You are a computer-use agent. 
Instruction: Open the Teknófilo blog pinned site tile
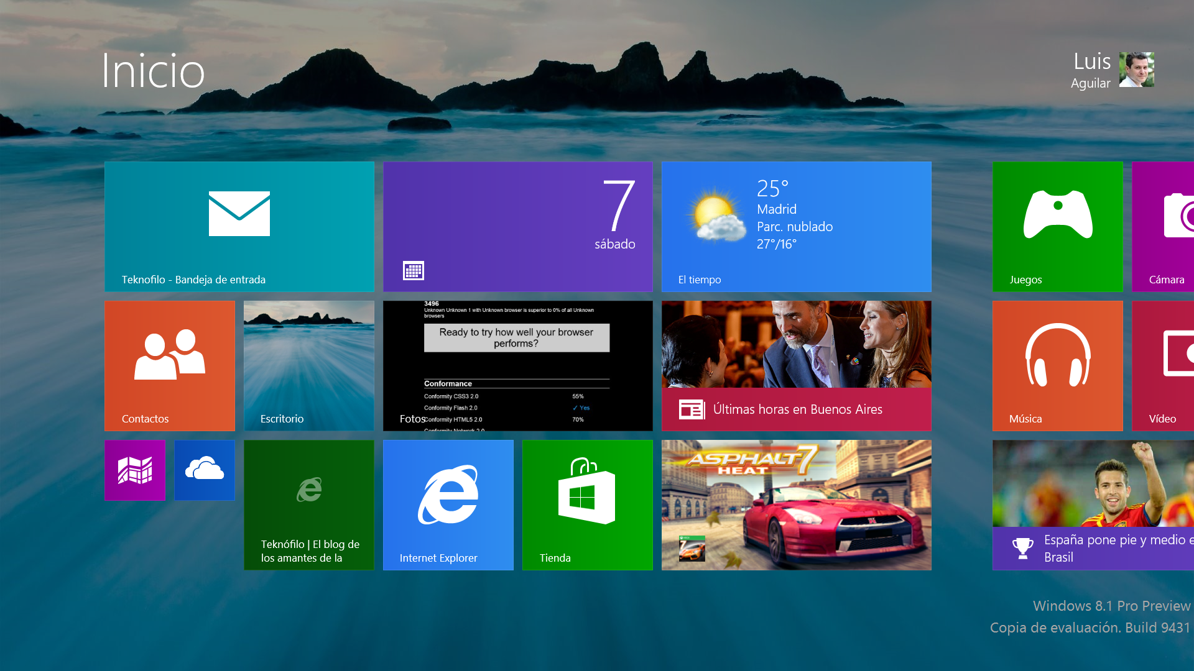[309, 505]
